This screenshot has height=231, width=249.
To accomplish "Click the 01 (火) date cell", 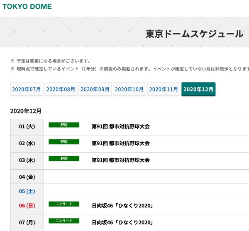I will click(27, 127).
